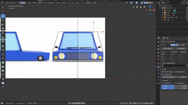Viewport: 188px width, 105px height.
Task: Open the Сіть mesh menu
Action: (x=46, y=3)
